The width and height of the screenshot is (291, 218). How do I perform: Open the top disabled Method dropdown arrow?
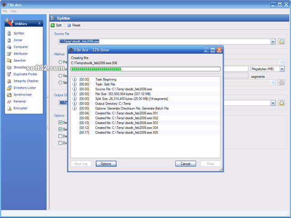pos(282,62)
